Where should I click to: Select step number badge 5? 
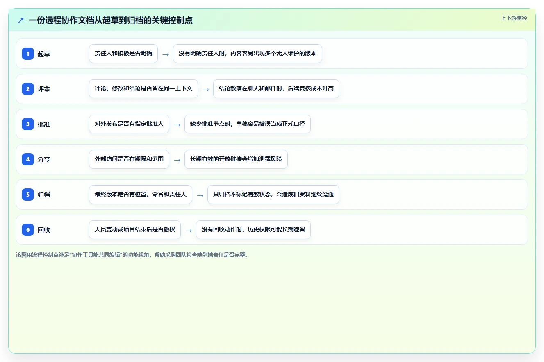pos(28,195)
